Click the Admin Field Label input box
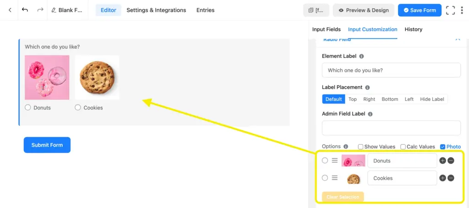This screenshot has width=469, height=208. [x=391, y=128]
